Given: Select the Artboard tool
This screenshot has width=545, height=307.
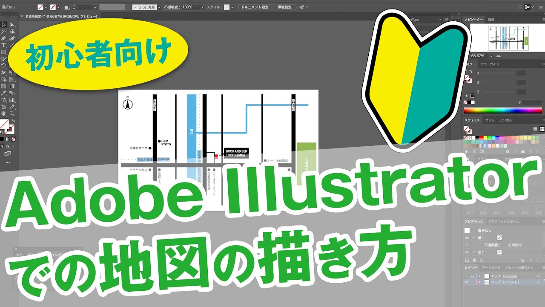Looking at the screenshot, I should click(4, 107).
